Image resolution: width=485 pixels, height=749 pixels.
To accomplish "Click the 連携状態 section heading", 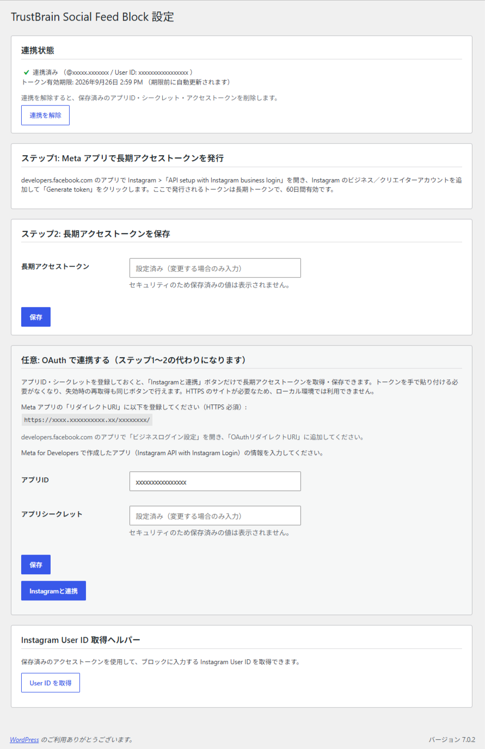I will coord(38,50).
